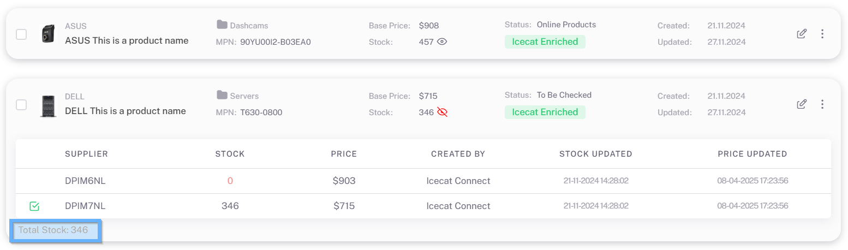Open the DELL This is a product name link
Image resolution: width=848 pixels, height=250 pixels.
126,111
